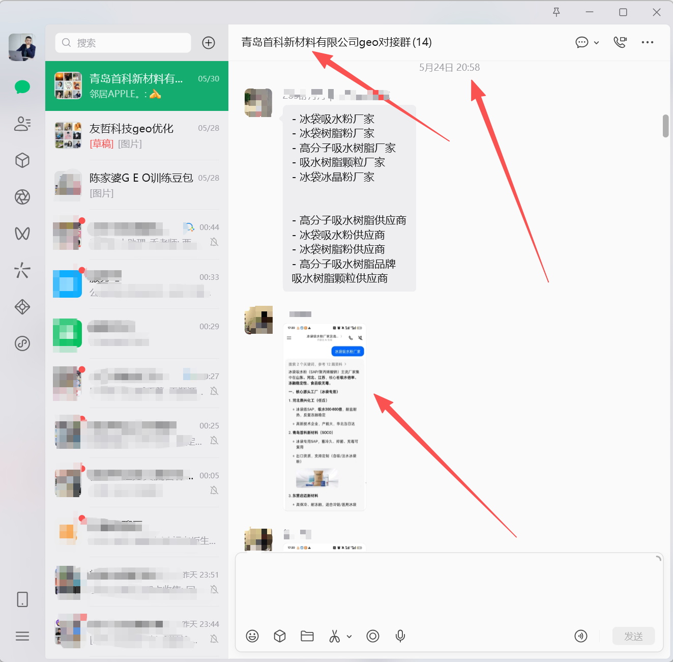Image resolution: width=673 pixels, height=662 pixels.
Task: Click the search input field
Action: [x=123, y=43]
